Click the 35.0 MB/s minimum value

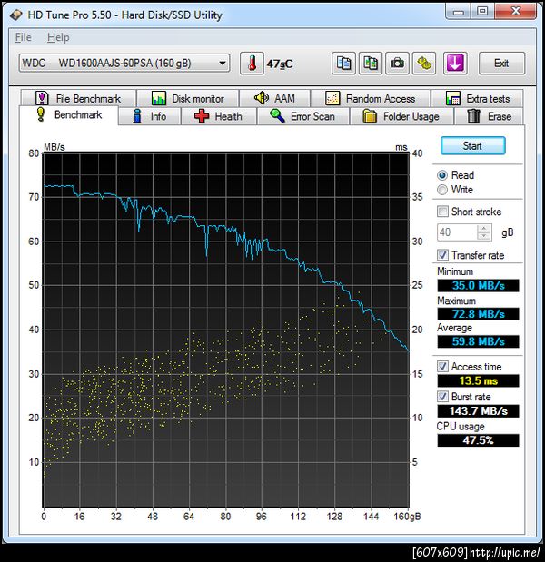[479, 286]
